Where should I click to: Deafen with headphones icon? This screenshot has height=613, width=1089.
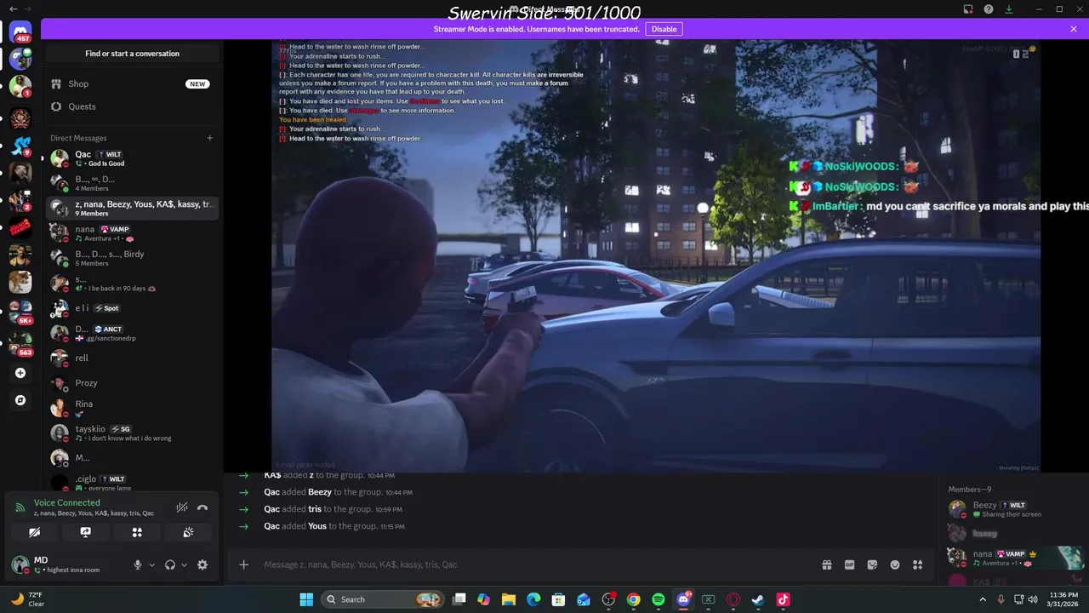click(170, 564)
